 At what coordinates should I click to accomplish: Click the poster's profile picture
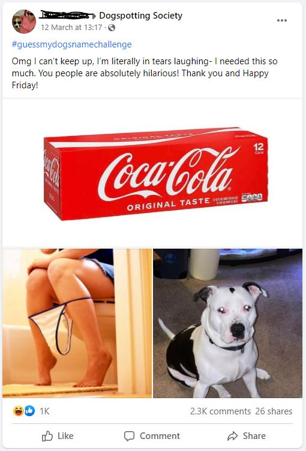click(x=24, y=21)
